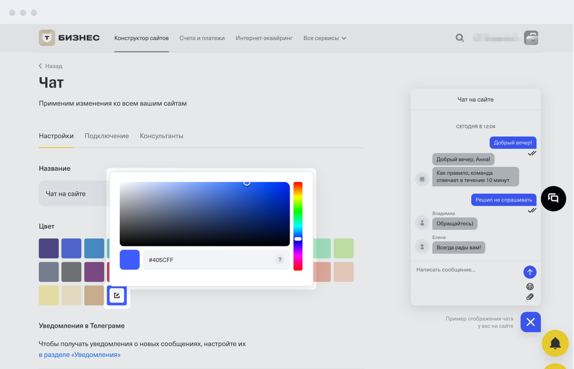Open Счета и платежи in navigation

(x=202, y=38)
